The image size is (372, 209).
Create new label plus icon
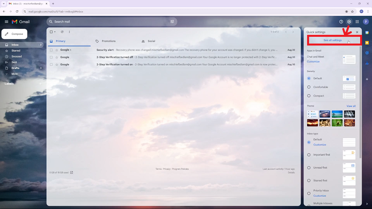click(40, 84)
